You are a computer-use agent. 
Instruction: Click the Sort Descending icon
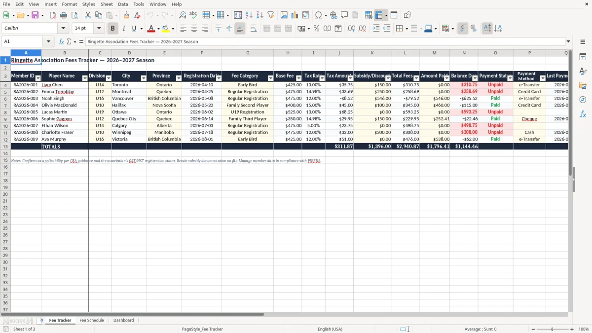point(260,15)
